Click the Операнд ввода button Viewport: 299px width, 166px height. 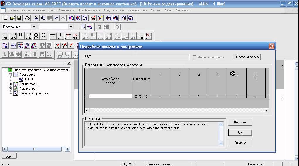click(247, 57)
